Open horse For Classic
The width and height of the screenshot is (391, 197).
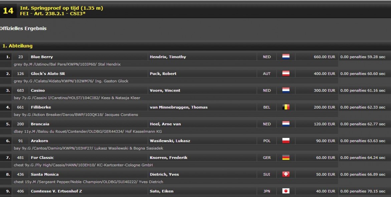[x=42, y=158]
